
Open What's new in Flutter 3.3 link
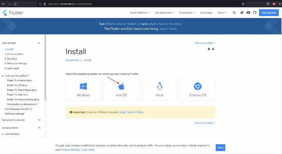(123, 24)
